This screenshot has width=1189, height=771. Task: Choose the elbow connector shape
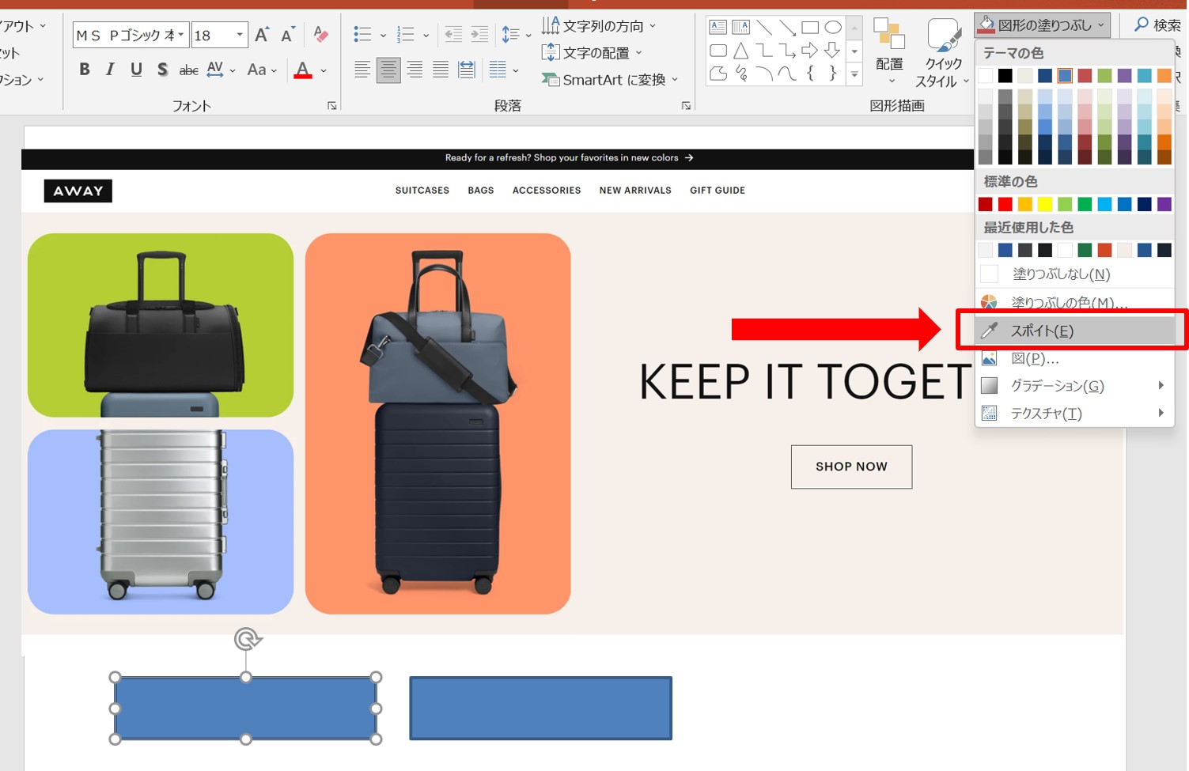[764, 51]
